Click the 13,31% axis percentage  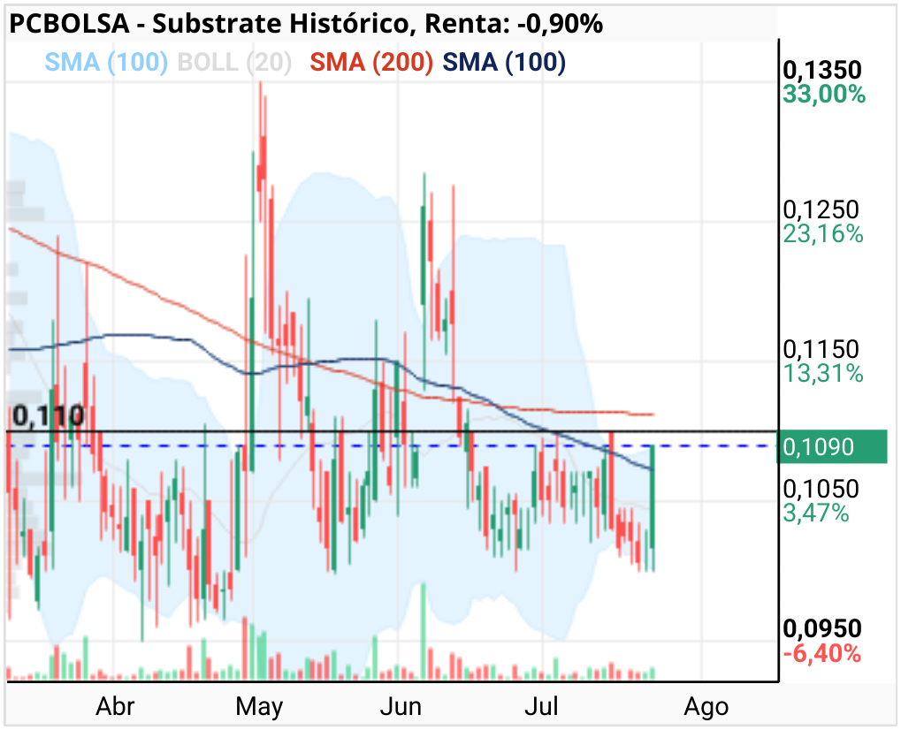pos(823,374)
